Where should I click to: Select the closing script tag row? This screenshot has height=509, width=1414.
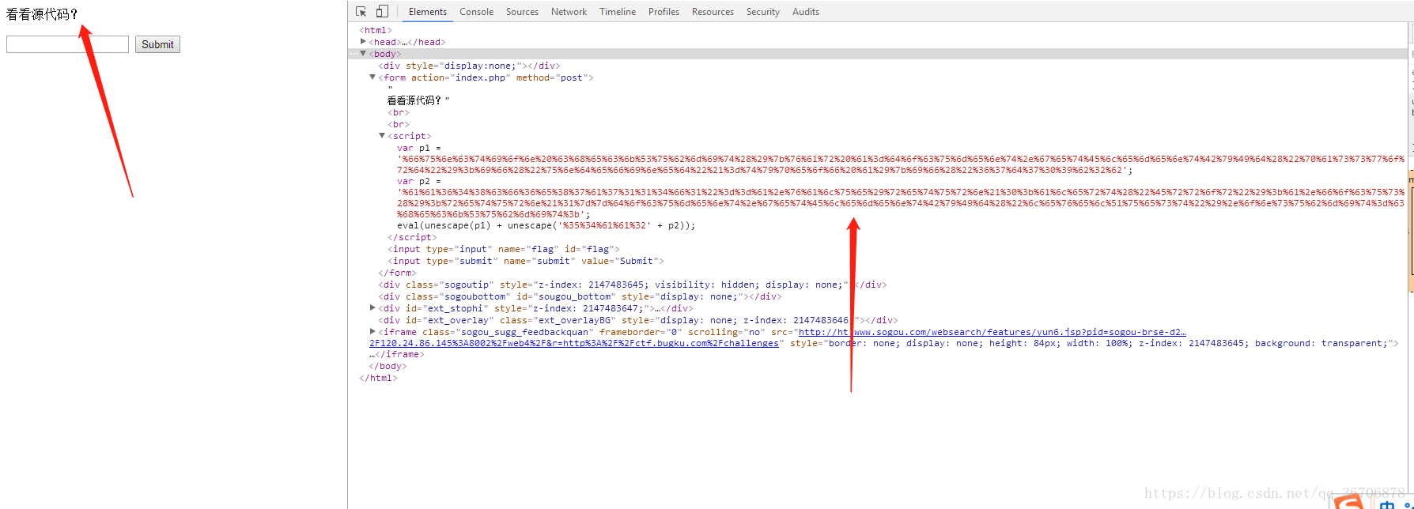pyautogui.click(x=411, y=237)
